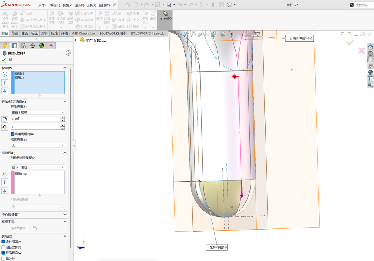Open the 工具(T) menu

[x=91, y=5]
